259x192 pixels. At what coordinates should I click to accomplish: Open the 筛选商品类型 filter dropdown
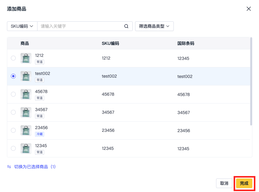(x=154, y=26)
